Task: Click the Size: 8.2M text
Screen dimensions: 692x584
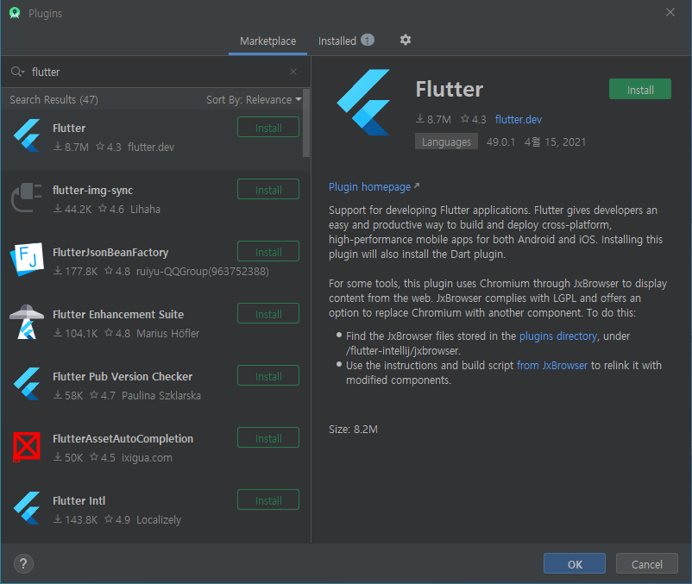Action: pyautogui.click(x=353, y=430)
